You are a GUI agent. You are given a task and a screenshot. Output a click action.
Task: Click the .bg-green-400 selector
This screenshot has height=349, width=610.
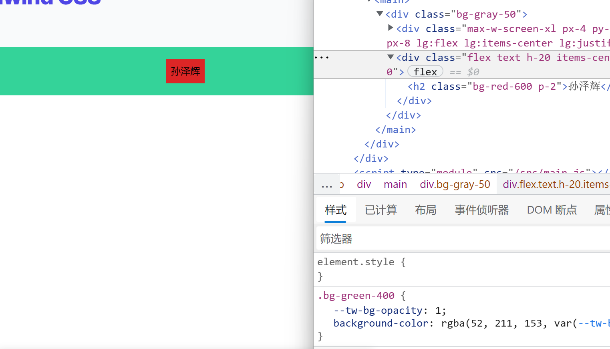tap(356, 296)
